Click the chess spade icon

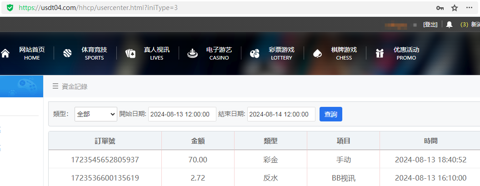tap(317, 54)
